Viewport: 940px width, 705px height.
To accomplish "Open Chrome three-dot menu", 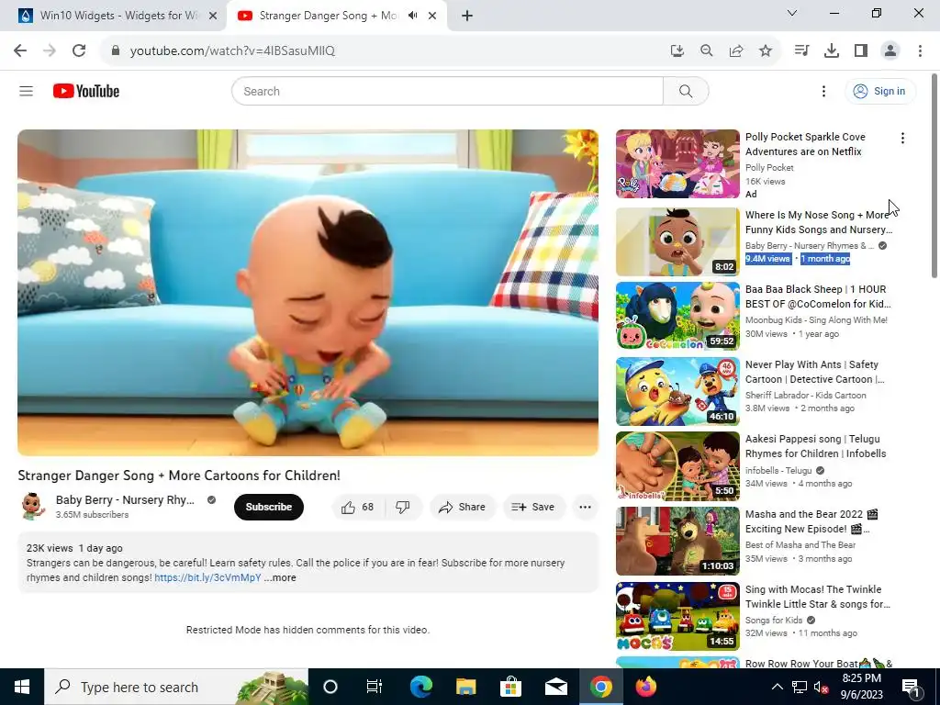I will click(x=920, y=51).
